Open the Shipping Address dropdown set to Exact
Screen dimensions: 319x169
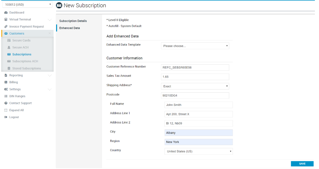pos(195,86)
